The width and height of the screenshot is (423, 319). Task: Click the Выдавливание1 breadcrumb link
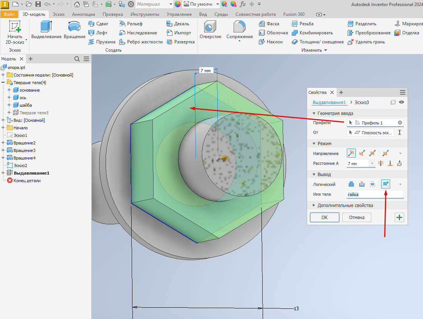point(329,103)
